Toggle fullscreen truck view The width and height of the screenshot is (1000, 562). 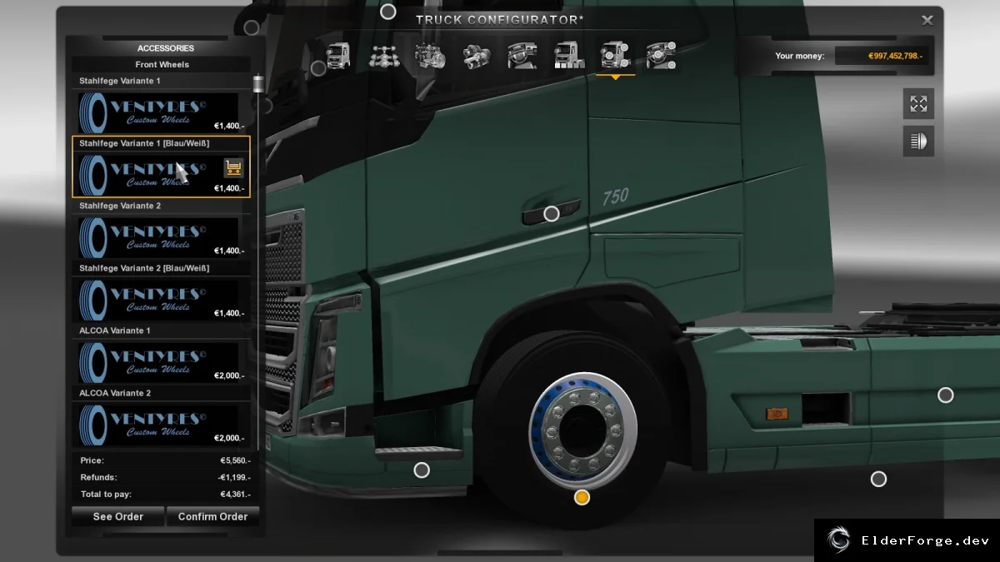(918, 104)
